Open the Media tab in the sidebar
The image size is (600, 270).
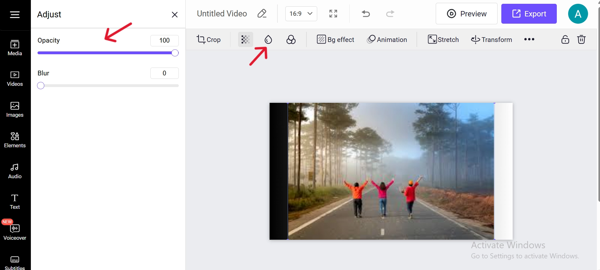click(x=15, y=48)
